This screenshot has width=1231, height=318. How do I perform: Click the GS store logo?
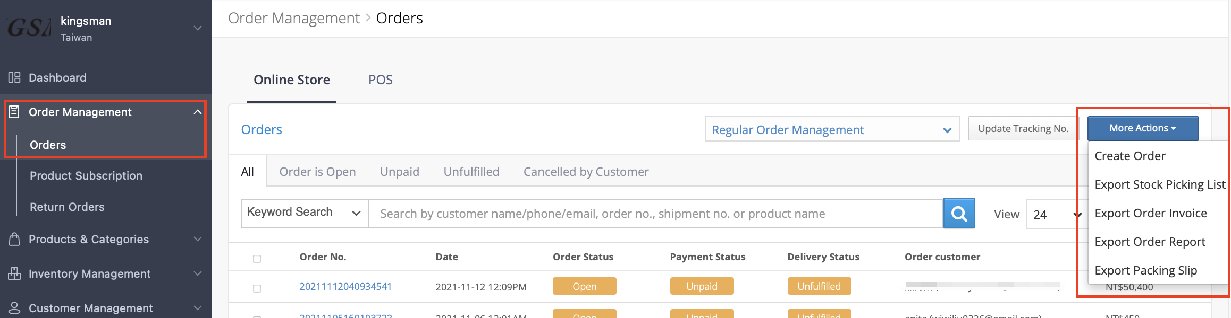click(29, 28)
